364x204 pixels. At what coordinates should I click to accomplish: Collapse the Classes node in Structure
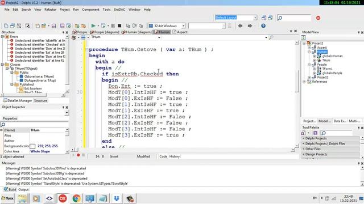coord(2,64)
